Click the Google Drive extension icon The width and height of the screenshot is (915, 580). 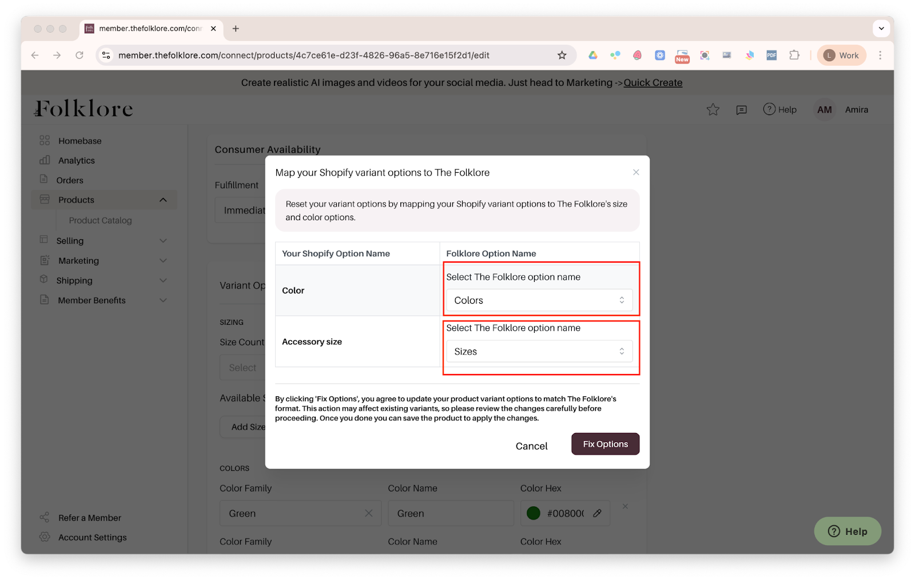click(593, 55)
